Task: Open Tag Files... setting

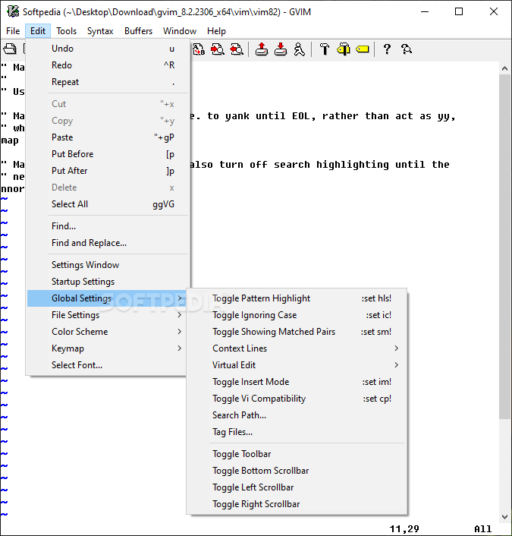Action: point(297,432)
